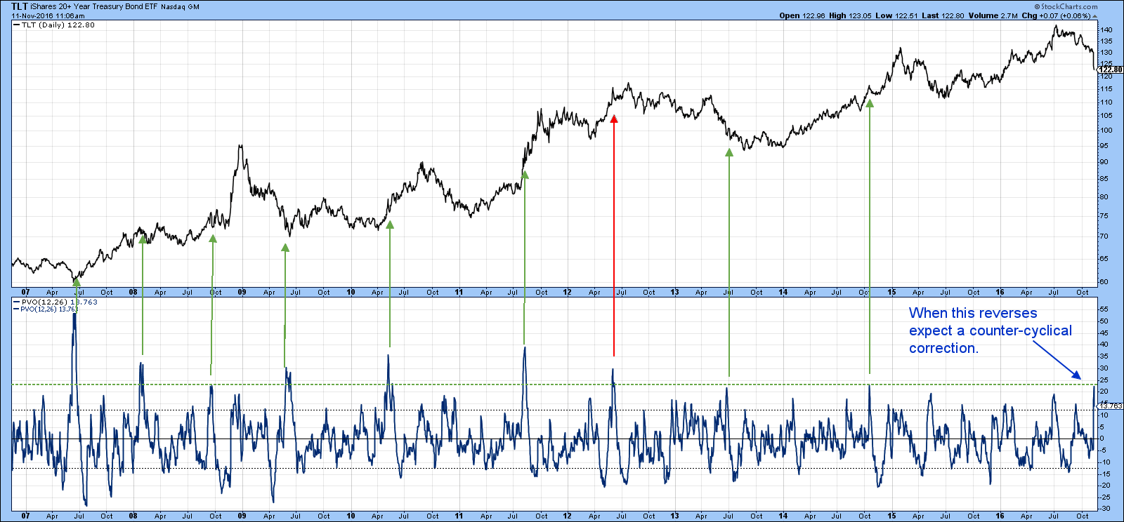This screenshot has height=522, width=1124.
Task: Click the 11-Nov-2016 11:06am timestamp
Action: tap(48, 15)
